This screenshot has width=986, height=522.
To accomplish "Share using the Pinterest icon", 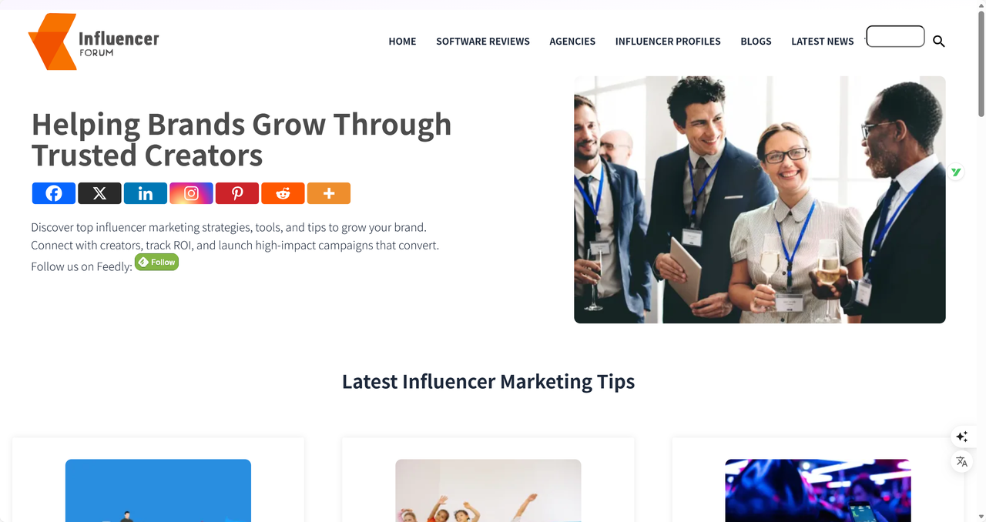I will (x=237, y=193).
